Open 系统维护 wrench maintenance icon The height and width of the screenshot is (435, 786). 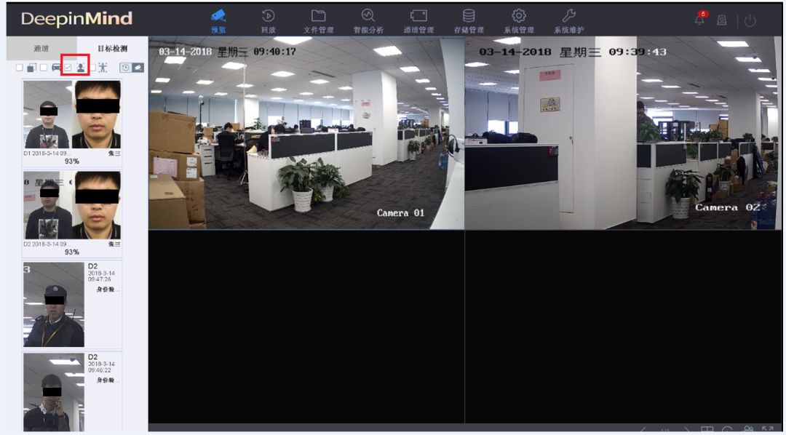point(569,20)
